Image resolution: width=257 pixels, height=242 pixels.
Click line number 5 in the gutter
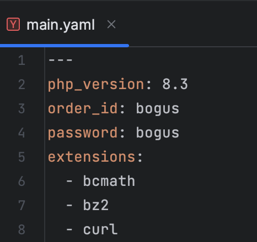(x=22, y=157)
